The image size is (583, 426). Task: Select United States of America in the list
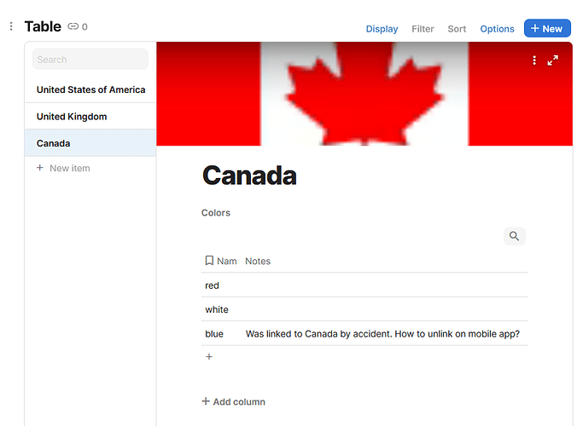[x=90, y=89]
